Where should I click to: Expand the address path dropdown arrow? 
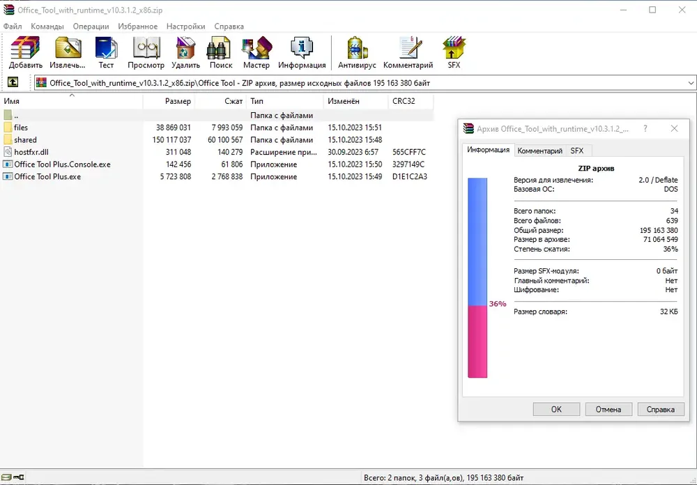tap(691, 83)
